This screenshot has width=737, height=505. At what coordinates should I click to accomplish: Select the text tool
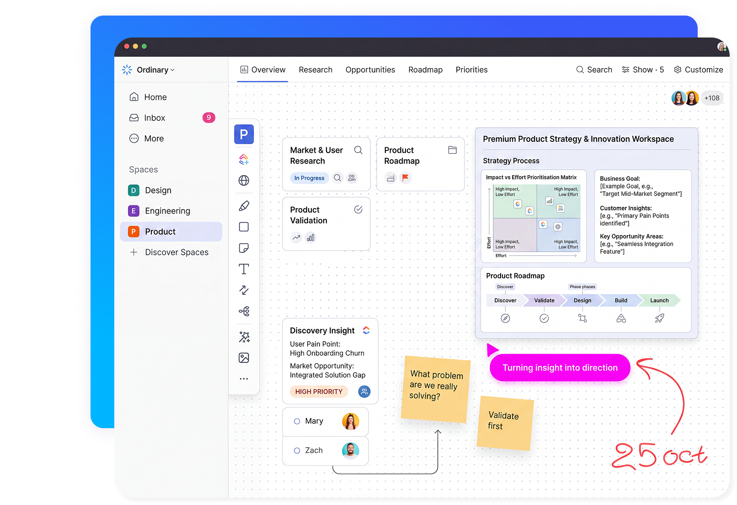pyautogui.click(x=244, y=269)
